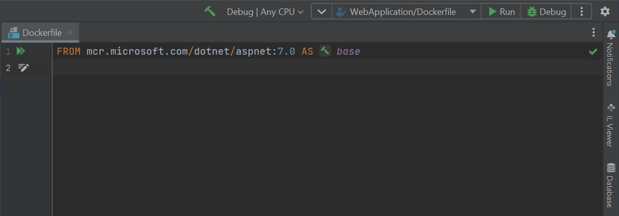
Task: Close the Dockerfile tab
Action: pos(70,32)
